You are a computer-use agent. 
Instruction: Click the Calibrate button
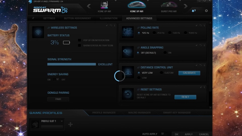(189, 73)
